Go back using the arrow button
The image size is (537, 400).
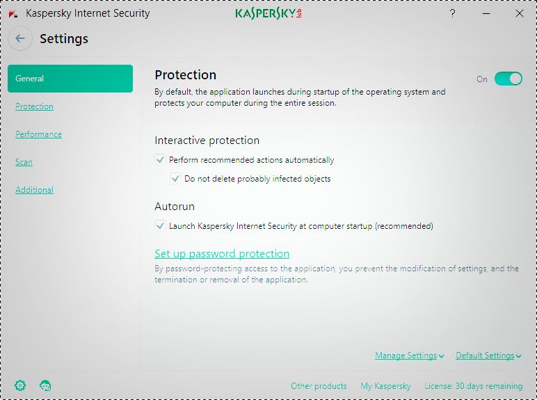(x=20, y=39)
